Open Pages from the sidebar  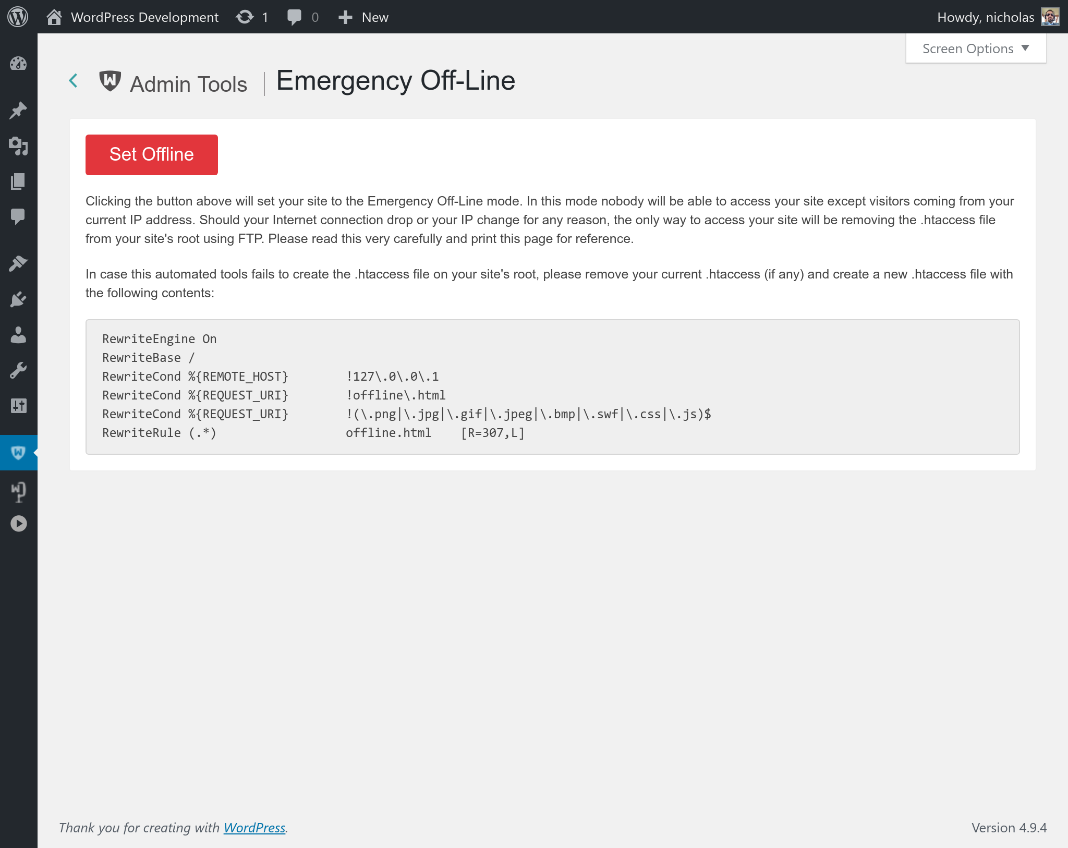18,181
